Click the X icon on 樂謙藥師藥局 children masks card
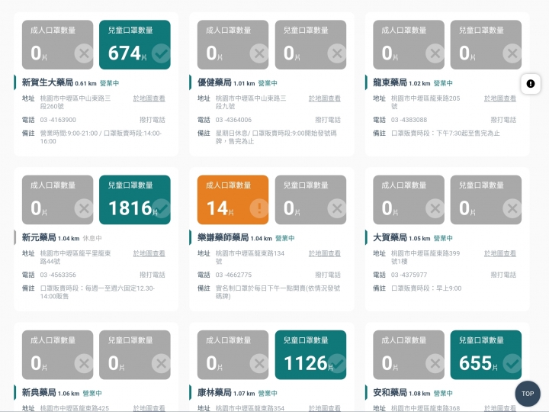Screen dimensions: 549x412 click(337, 209)
